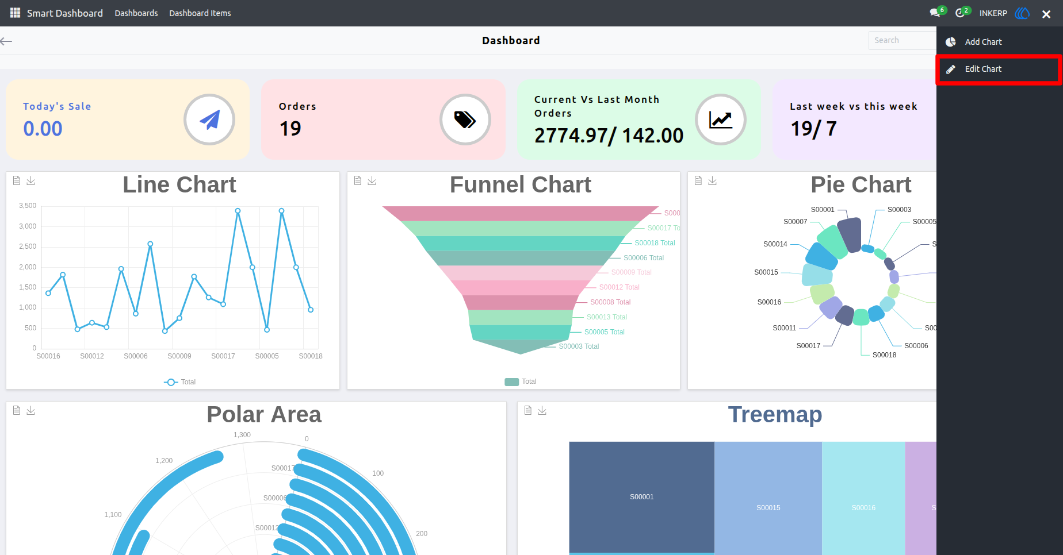Open the activities clock icon with badge 2
The height and width of the screenshot is (555, 1063).
click(x=961, y=13)
